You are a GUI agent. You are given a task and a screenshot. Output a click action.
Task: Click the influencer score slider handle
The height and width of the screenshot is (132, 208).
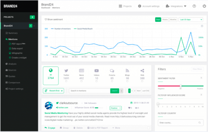pos(158,104)
